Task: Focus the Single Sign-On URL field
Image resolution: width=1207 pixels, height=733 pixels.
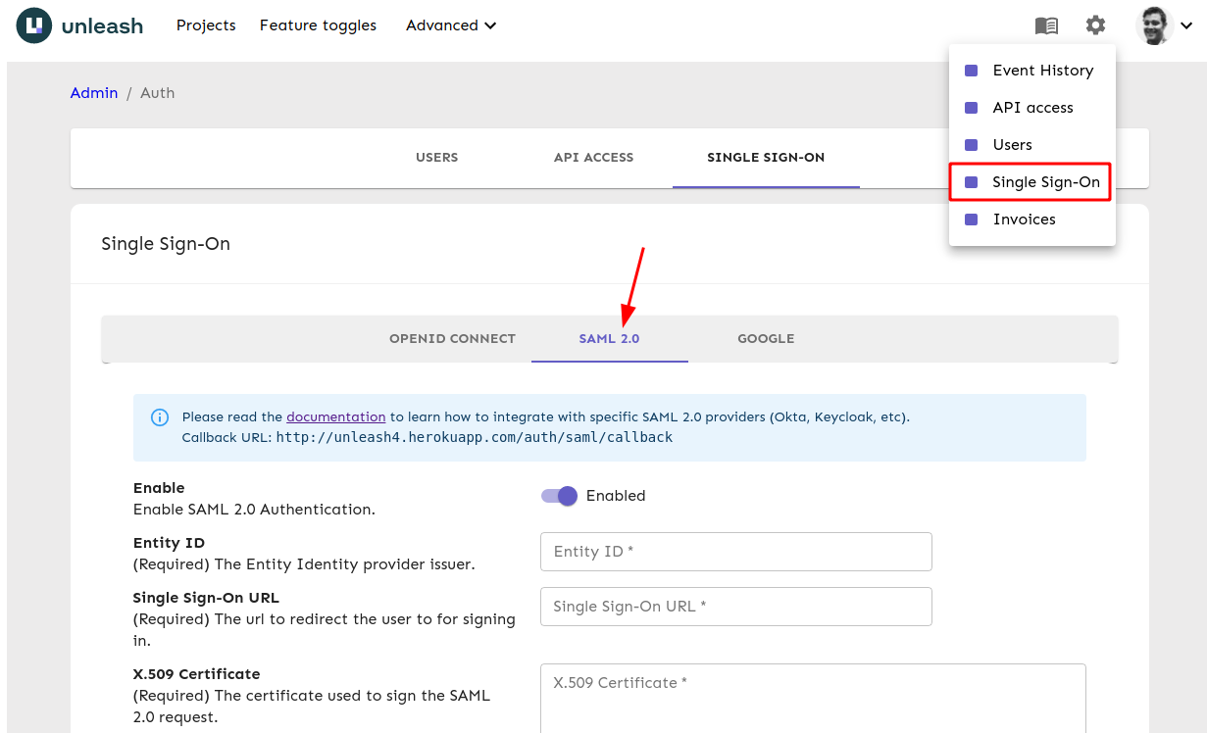Action: [x=735, y=607]
